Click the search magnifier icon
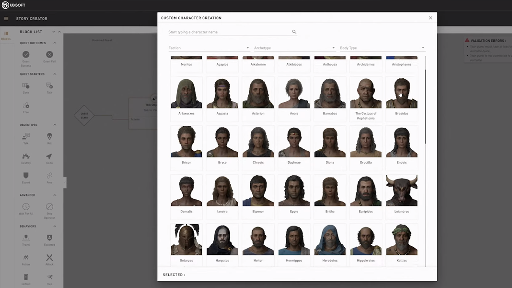Viewport: 512px width, 288px height. point(294,32)
